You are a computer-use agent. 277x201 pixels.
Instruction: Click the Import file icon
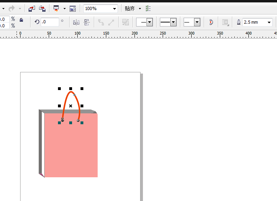pos(32,8)
